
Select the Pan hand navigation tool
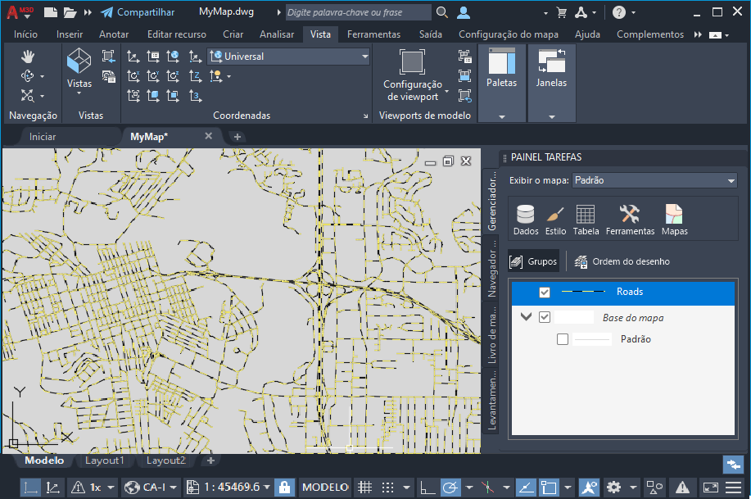(28, 56)
